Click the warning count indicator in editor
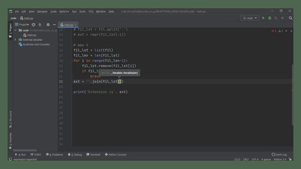This screenshot has height=169, width=301. point(281,31)
